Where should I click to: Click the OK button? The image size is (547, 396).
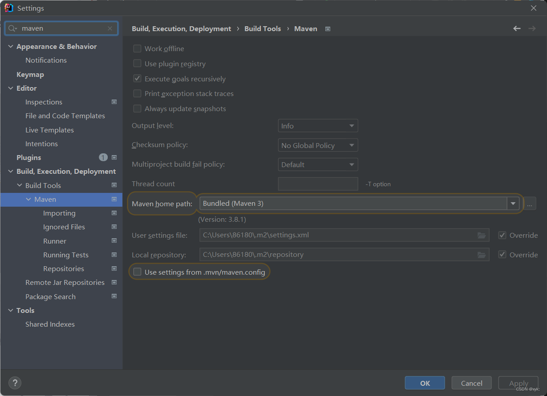point(425,383)
